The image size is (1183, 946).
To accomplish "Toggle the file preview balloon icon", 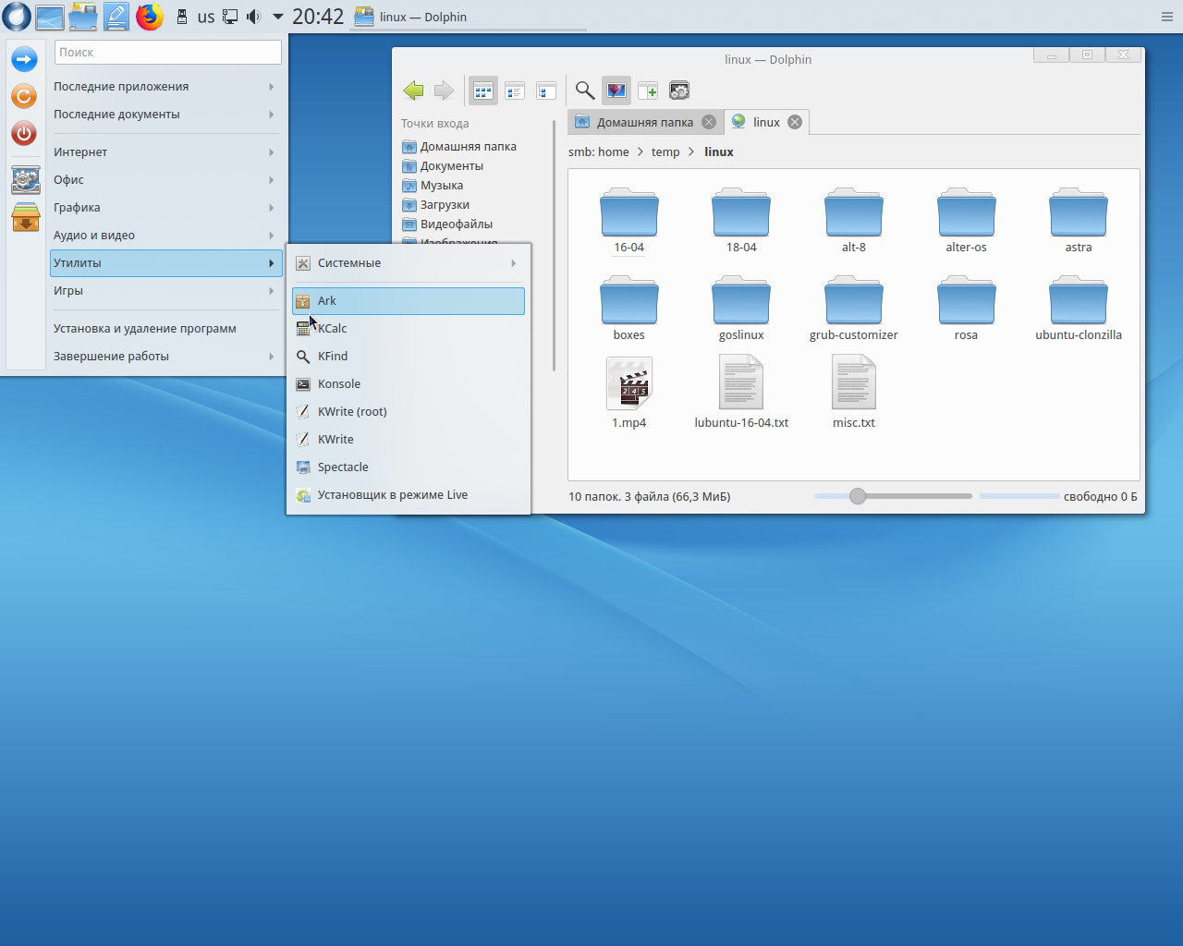I will [616, 91].
